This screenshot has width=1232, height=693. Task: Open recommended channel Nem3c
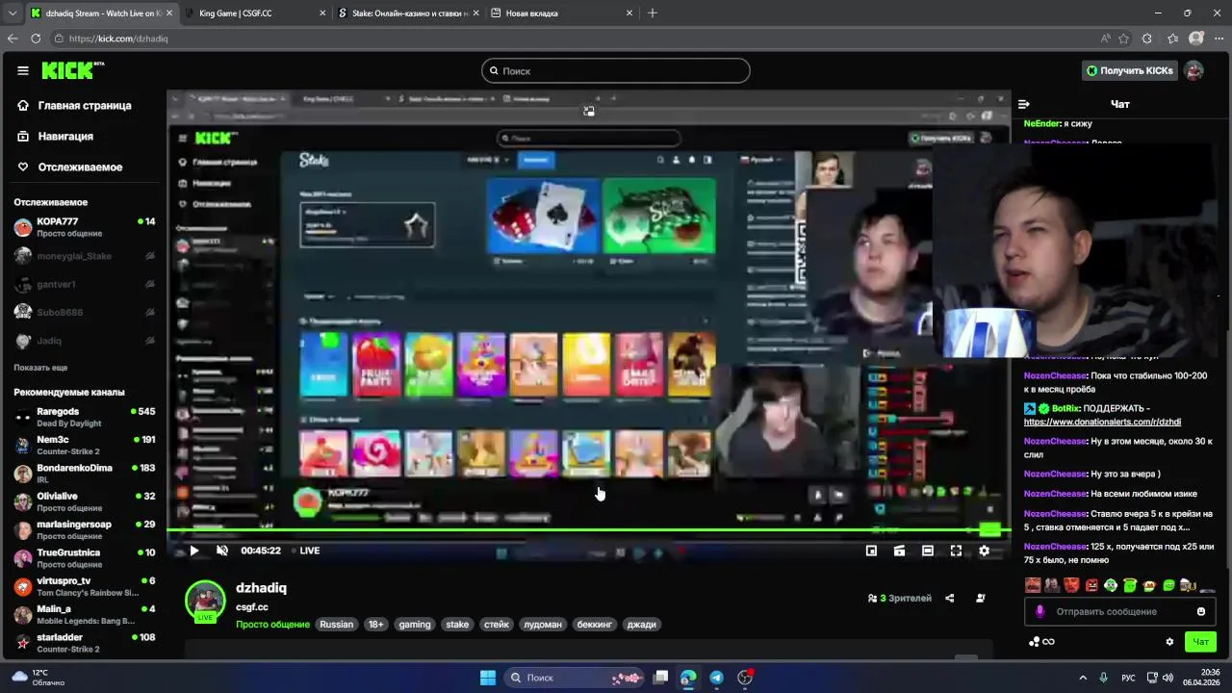(85, 445)
